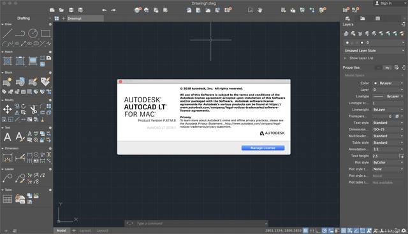Add a new layout with plus button
The height and width of the screenshot is (234, 408).
[74, 231]
